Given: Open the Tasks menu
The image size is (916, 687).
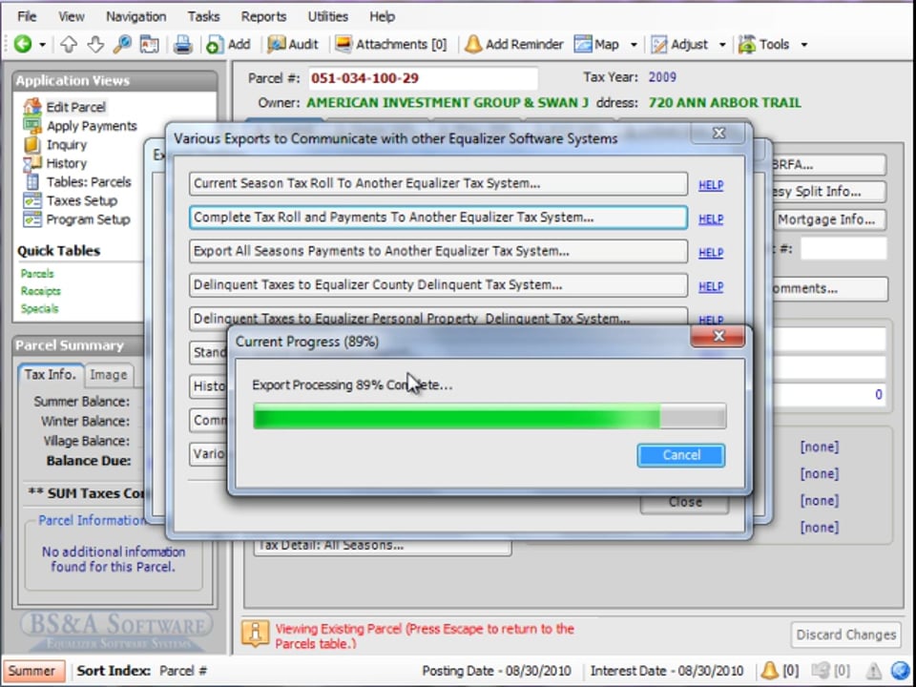Looking at the screenshot, I should pyautogui.click(x=203, y=16).
